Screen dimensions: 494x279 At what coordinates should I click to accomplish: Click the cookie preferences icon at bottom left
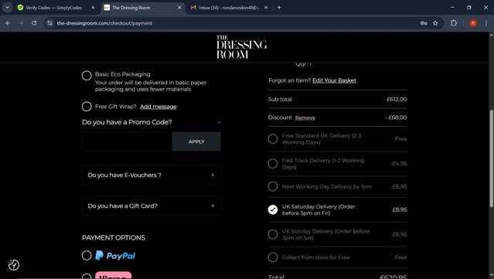pyautogui.click(x=14, y=265)
